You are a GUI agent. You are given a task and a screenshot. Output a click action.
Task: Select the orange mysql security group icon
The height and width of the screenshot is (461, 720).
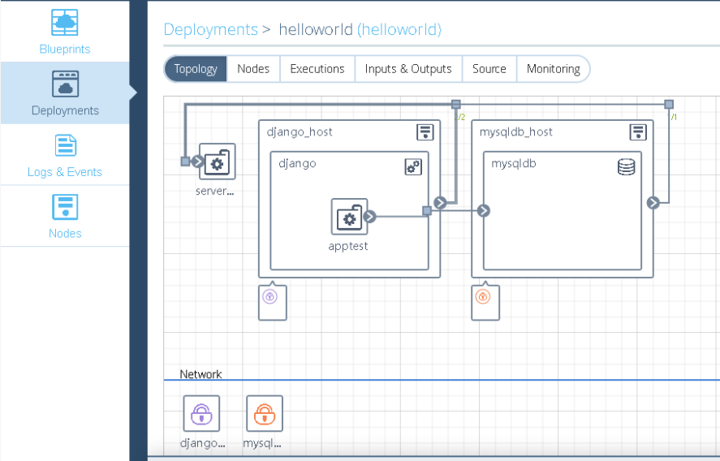pos(264,414)
